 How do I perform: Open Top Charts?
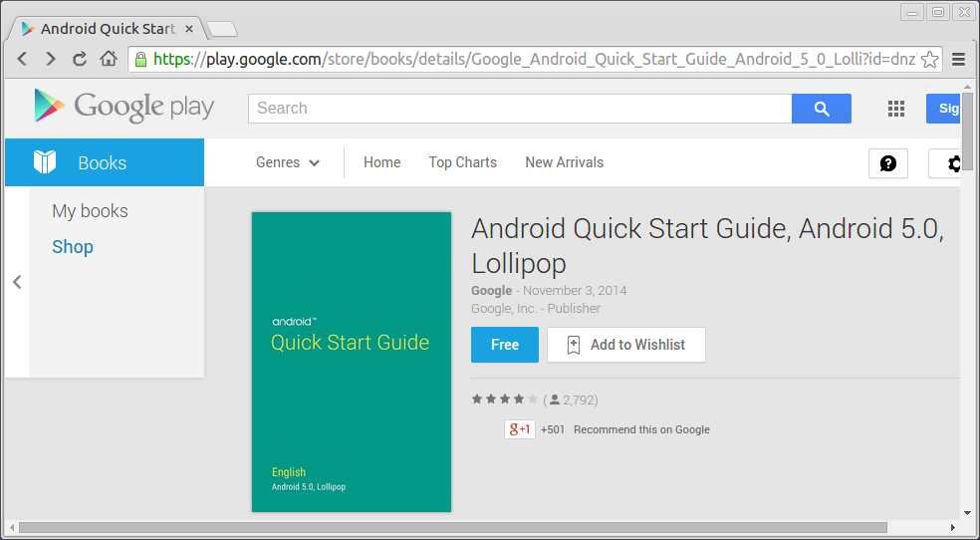tap(462, 162)
